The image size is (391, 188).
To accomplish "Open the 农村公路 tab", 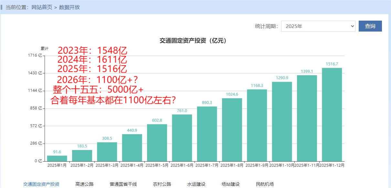I will coord(162,184).
